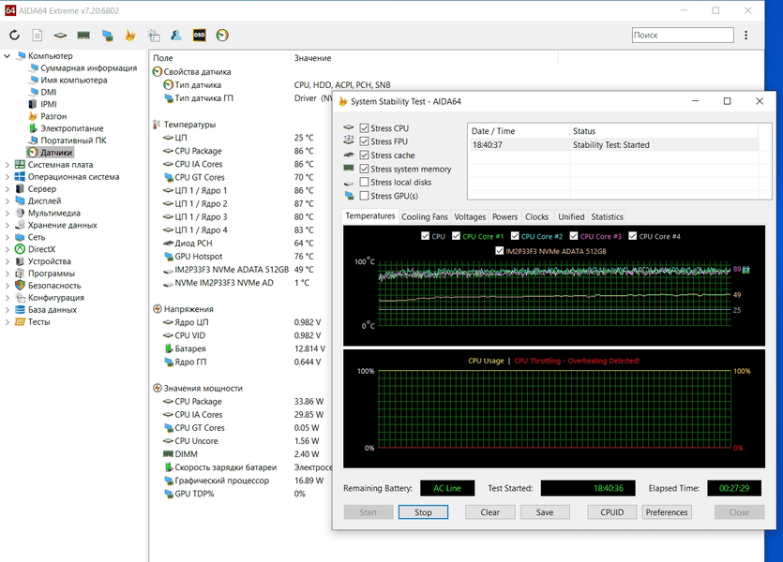783x562 pixels.
Task: Open the Портативный ПК tree item
Action: (x=73, y=140)
